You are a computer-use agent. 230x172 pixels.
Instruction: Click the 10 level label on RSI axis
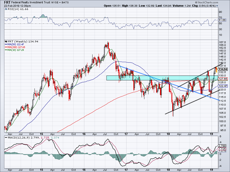(x=221, y=35)
